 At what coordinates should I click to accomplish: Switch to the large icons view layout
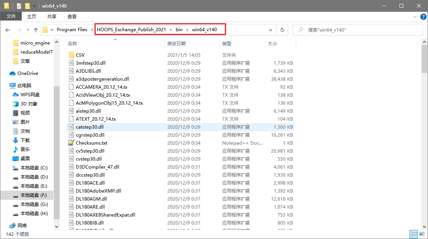[422, 234]
